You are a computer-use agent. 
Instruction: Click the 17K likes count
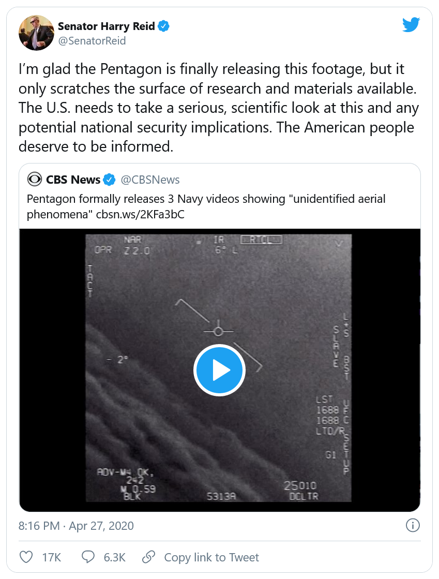tap(52, 557)
